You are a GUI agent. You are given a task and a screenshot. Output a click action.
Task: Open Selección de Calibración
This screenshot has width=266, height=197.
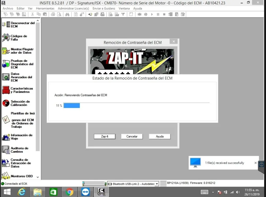(x=19, y=103)
